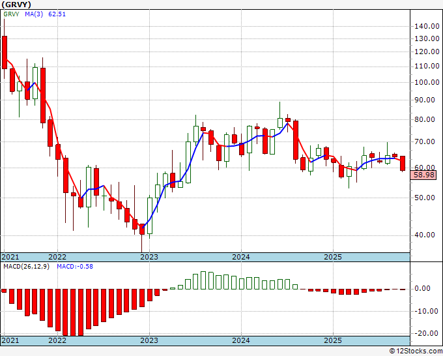Click the 2021 marker on MACD timeline
443x356 pixels.
10,340
